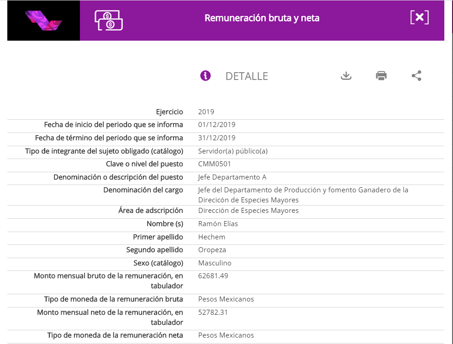
Task: Click the platform logo at top left
Action: 44,21
